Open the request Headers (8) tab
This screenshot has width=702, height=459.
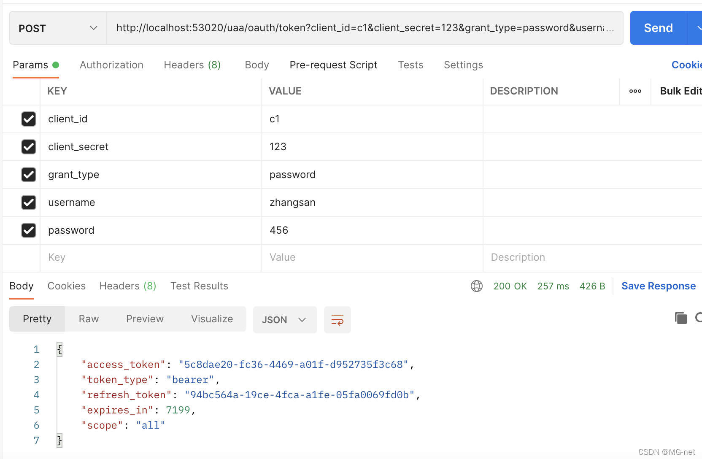click(x=192, y=65)
